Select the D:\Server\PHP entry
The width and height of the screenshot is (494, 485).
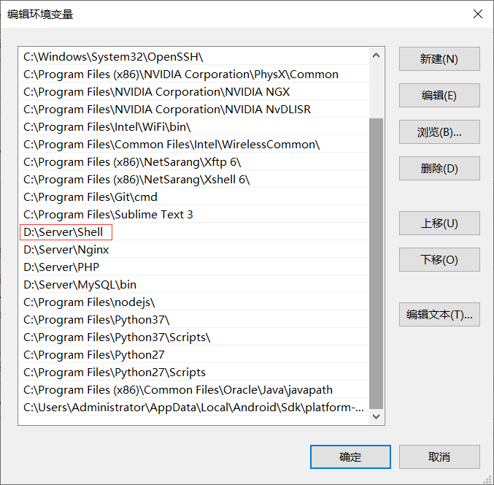click(x=193, y=267)
